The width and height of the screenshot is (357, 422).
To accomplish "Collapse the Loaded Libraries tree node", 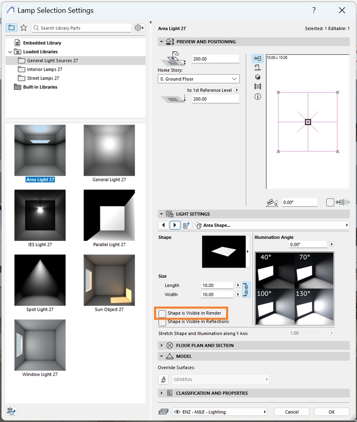I will [10, 52].
